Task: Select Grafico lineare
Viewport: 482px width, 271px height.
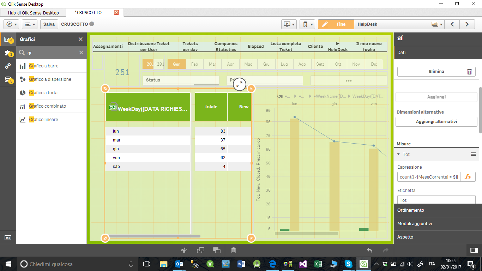Action: tap(51, 120)
